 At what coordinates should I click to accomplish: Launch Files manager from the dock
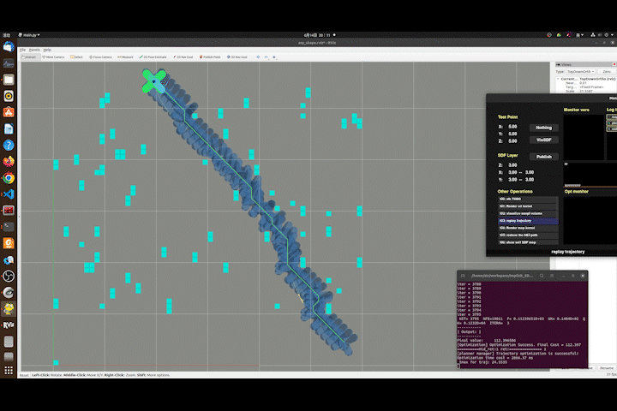coord(9,80)
